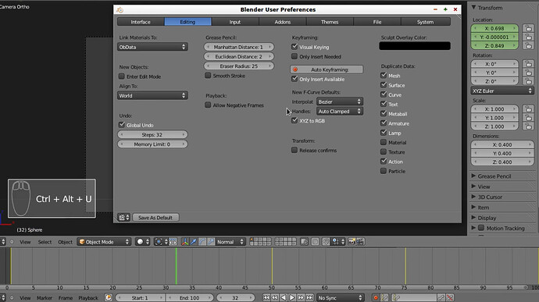The height and width of the screenshot is (302, 539).
Task: Toggle duplicate Material data checkbox
Action: [x=384, y=142]
